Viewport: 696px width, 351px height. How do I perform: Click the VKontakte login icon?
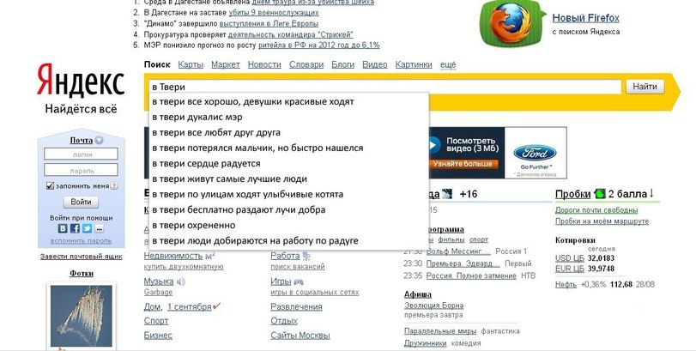[x=63, y=229]
